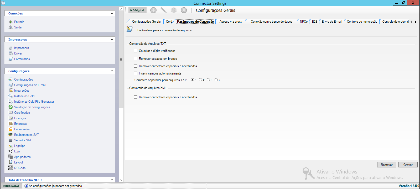Open the Layout link

pos(18,162)
